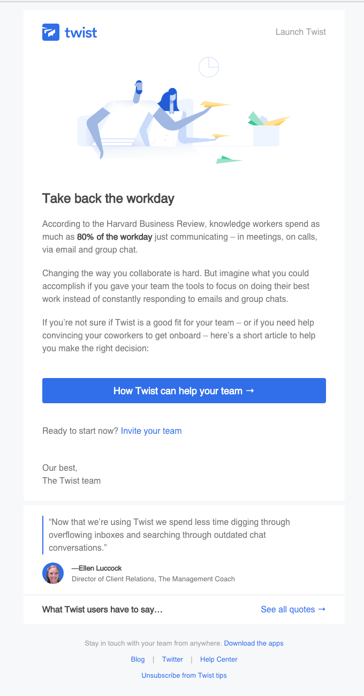Click the arrow after See all quotes
The height and width of the screenshot is (696, 364).
point(321,609)
